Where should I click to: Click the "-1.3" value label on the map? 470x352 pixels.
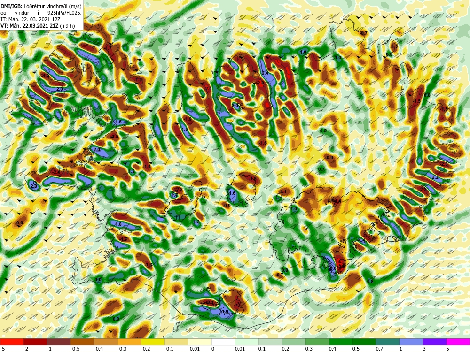pyautogui.click(x=149, y=265)
